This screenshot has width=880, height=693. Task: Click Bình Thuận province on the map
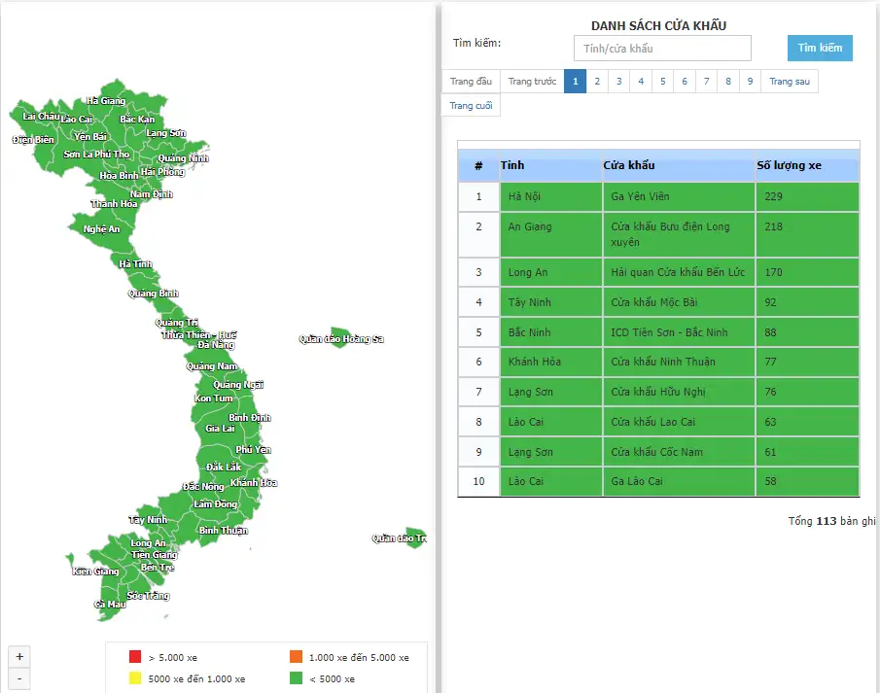click(224, 531)
